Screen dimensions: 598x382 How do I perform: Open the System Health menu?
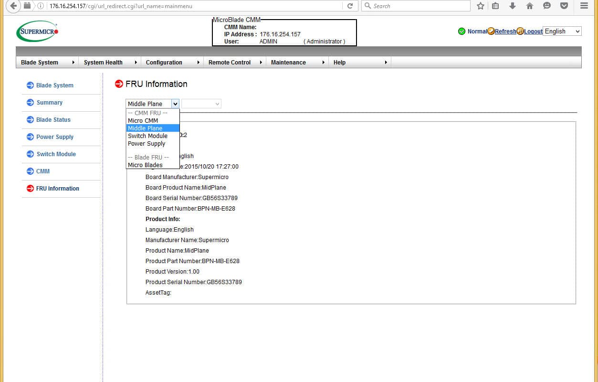point(110,62)
